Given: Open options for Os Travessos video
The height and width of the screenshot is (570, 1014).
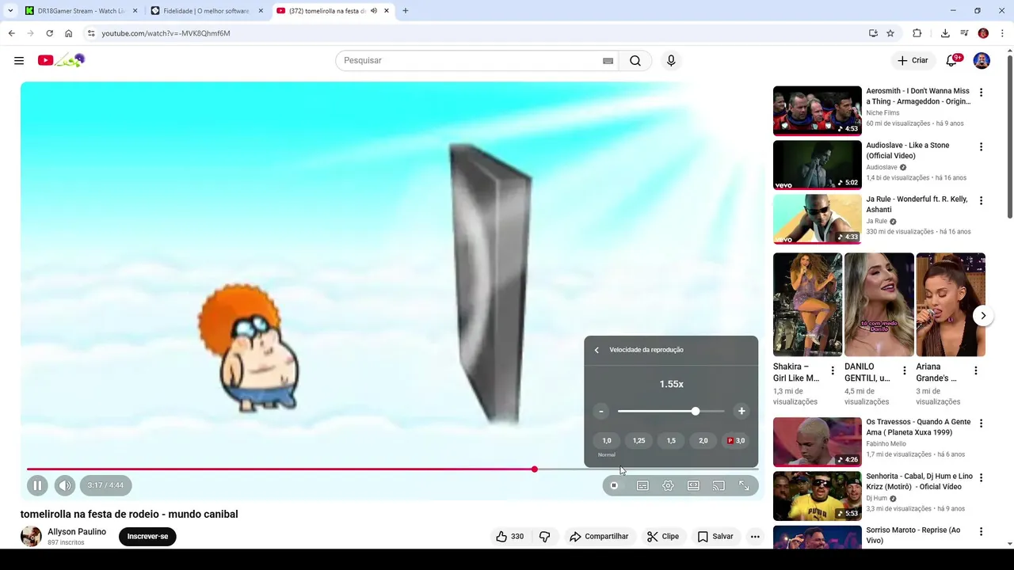Looking at the screenshot, I should [x=981, y=424].
